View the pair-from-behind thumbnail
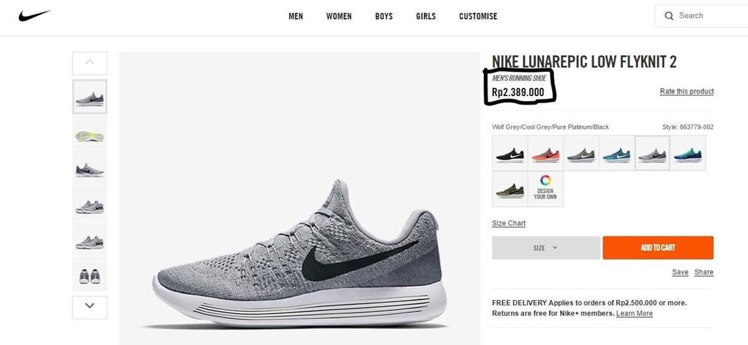This screenshot has height=345, width=748. [x=89, y=274]
